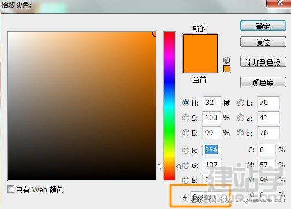The height and width of the screenshot is (209, 291).
Task: Click the 复位 reset button
Action: 263,42
